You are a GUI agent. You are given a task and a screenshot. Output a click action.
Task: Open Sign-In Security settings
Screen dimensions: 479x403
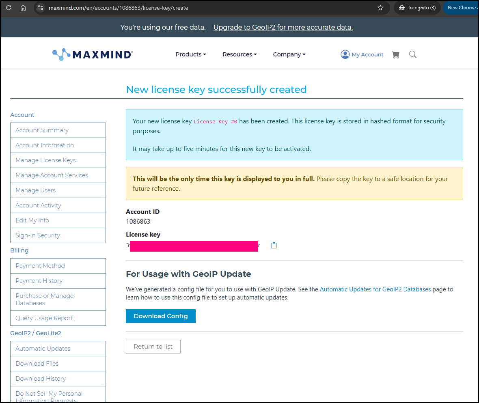coord(58,235)
